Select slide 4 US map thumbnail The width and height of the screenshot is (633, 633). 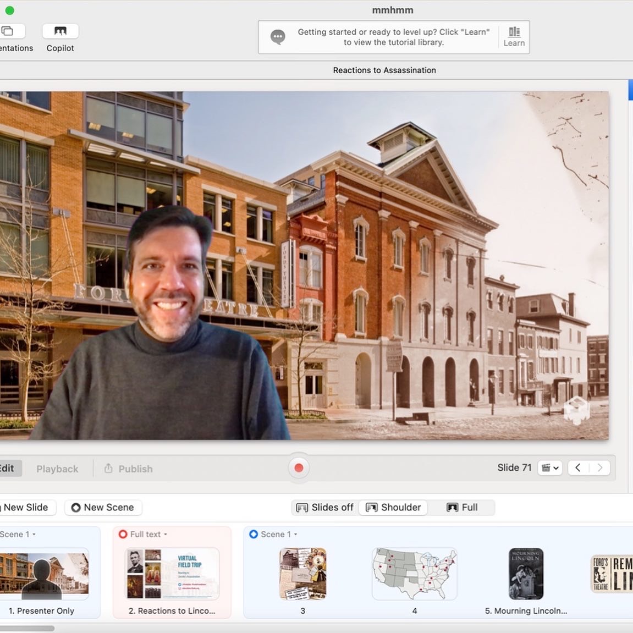(x=415, y=574)
